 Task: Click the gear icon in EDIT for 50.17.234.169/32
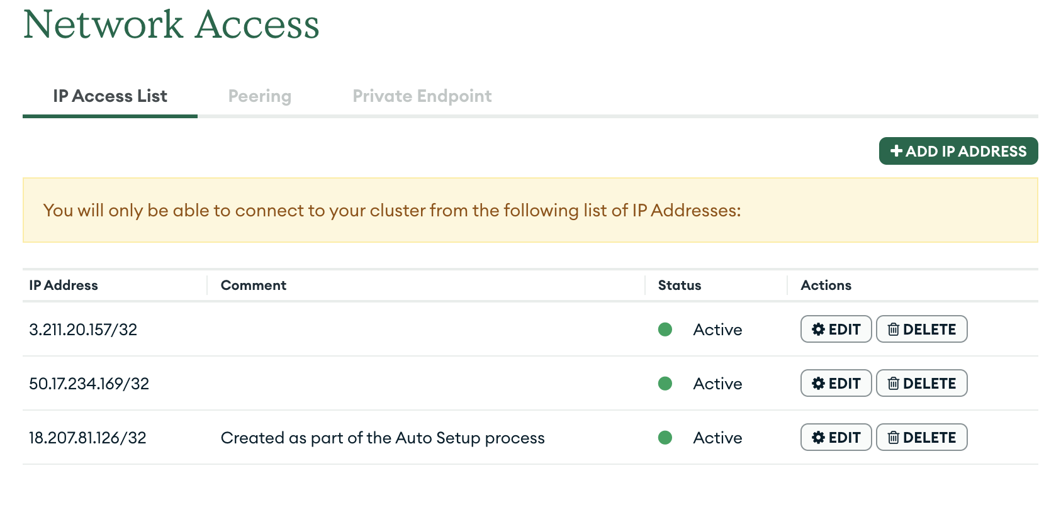coord(817,383)
